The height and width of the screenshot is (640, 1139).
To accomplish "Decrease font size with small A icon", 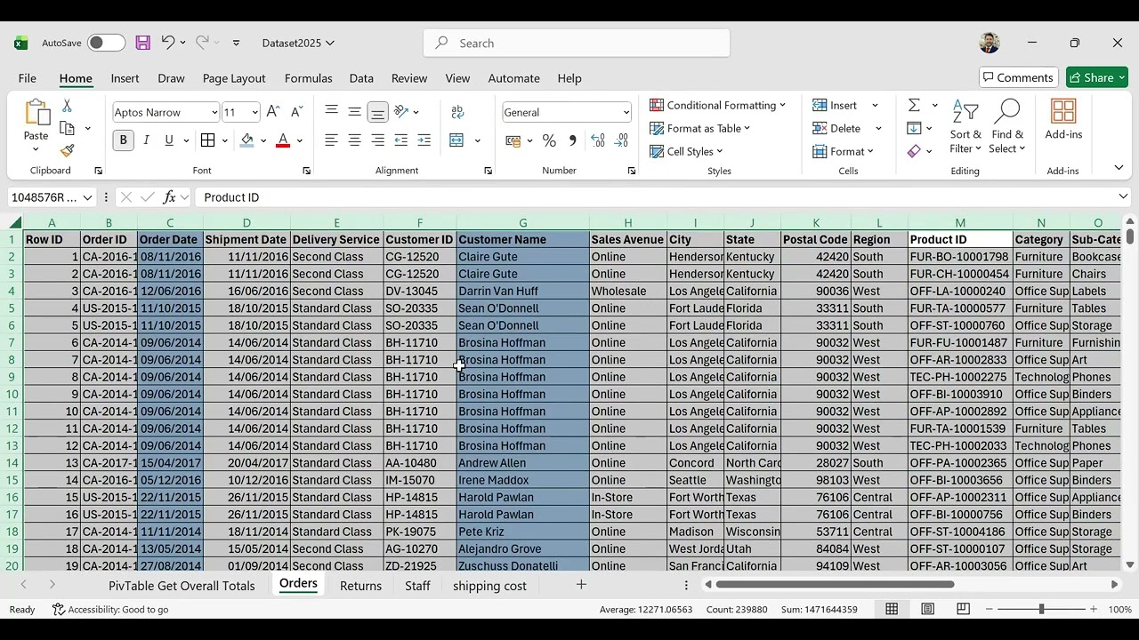I will click(x=296, y=112).
